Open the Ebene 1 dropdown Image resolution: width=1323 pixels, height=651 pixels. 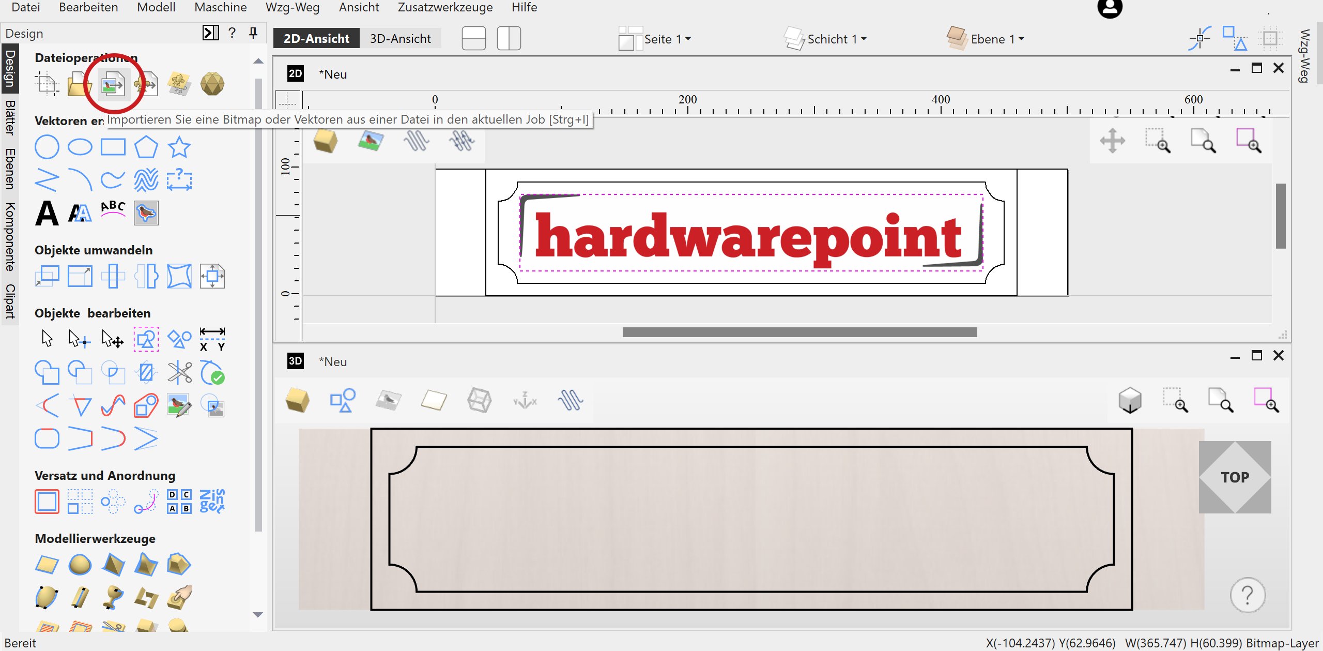[986, 39]
